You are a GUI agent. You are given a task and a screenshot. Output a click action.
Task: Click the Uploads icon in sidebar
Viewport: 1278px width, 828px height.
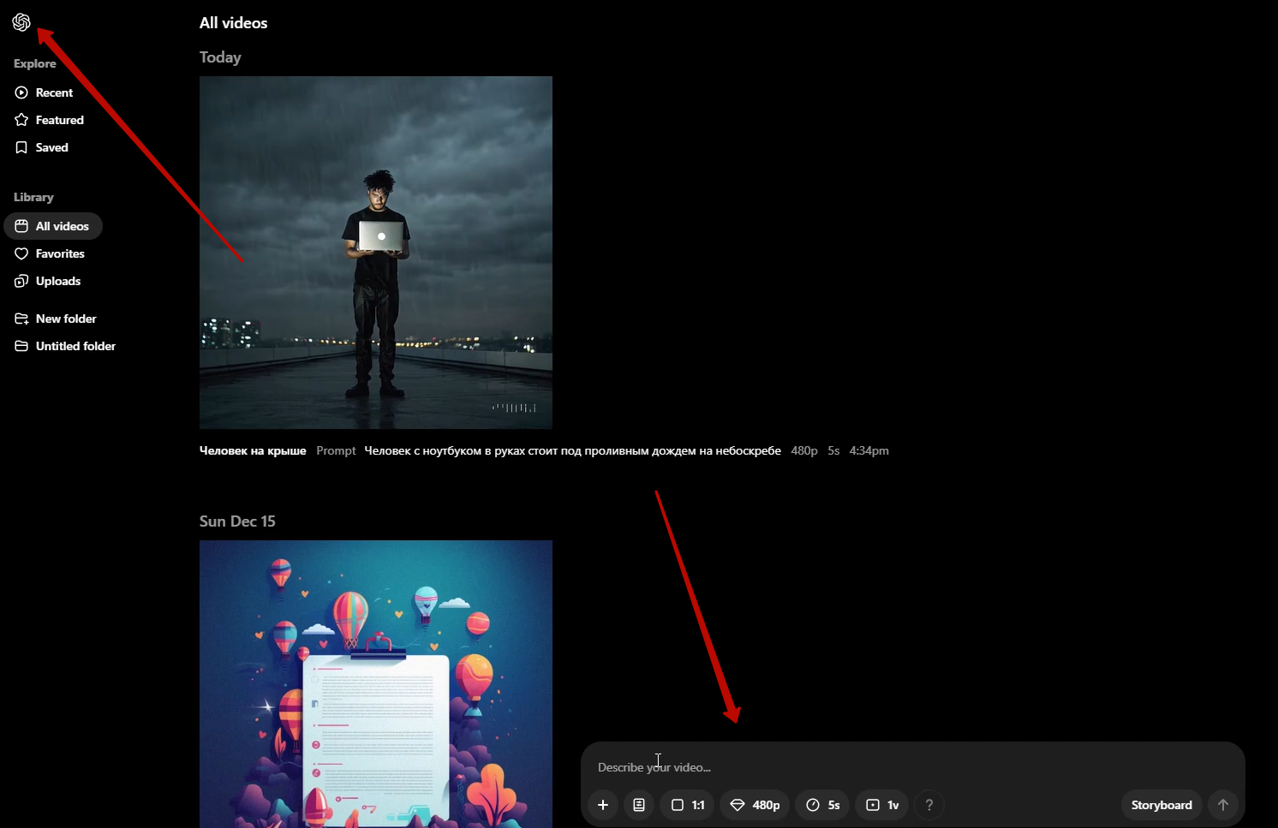tap(21, 281)
